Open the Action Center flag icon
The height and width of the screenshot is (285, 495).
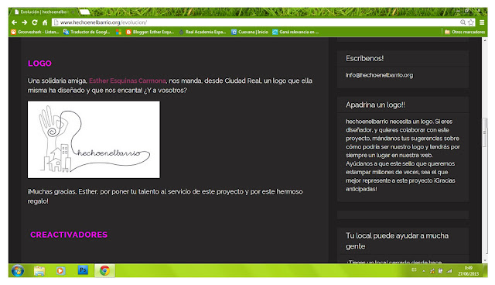click(440, 271)
